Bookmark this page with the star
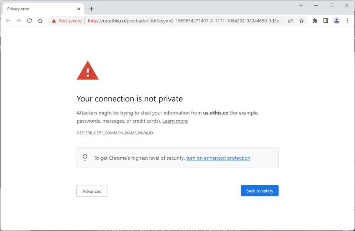Screen dimensions: 355x231 (x=301, y=21)
